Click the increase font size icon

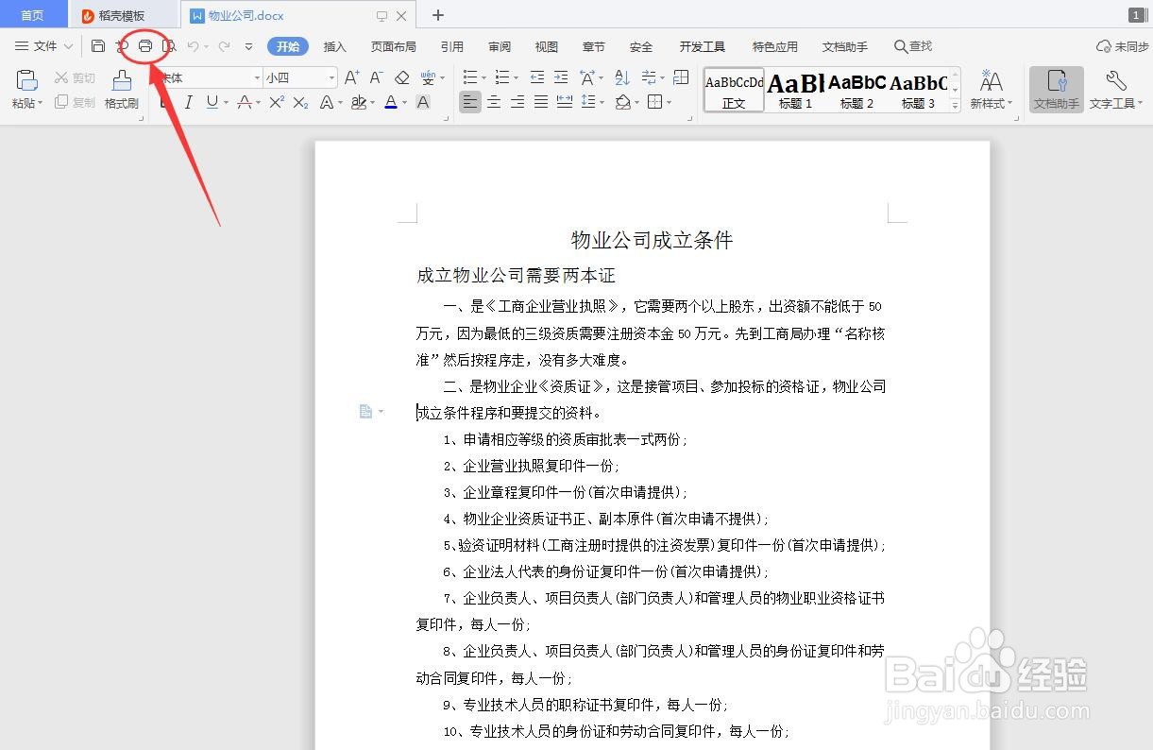point(351,77)
